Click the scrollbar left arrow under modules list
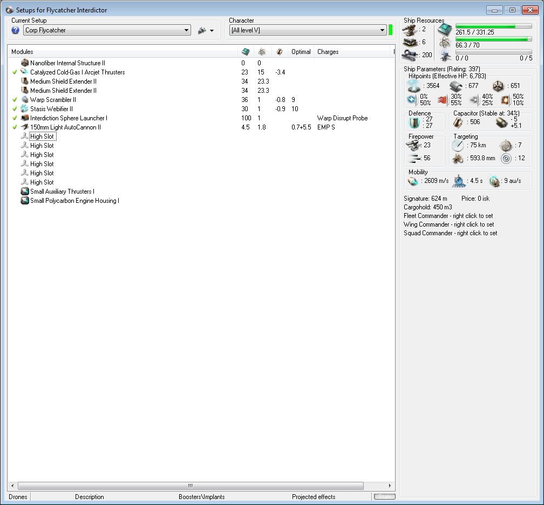 (x=13, y=486)
